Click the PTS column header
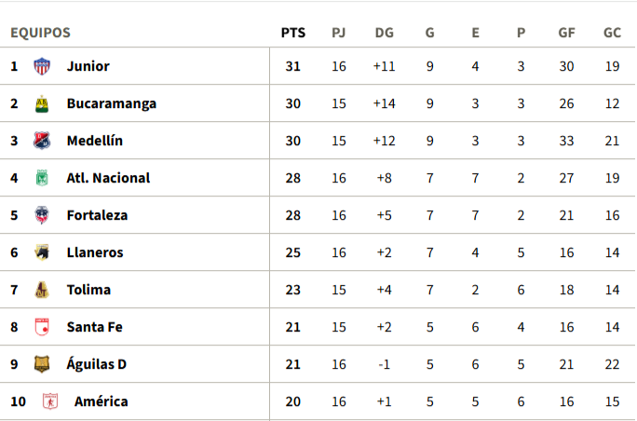Screen dimensions: 637x421 (x=292, y=33)
